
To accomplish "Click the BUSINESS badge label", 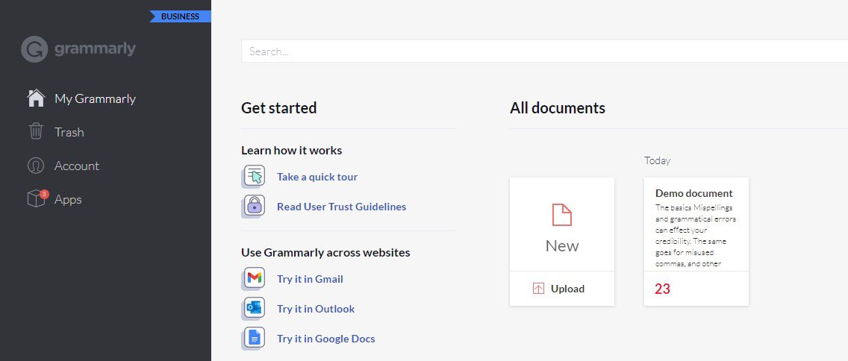I will pyautogui.click(x=180, y=16).
